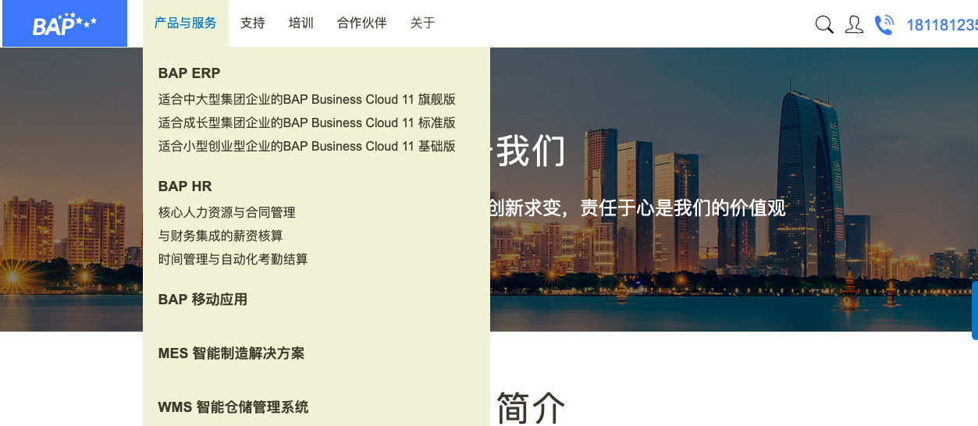Click the blue side tab at right edge

tap(974, 311)
